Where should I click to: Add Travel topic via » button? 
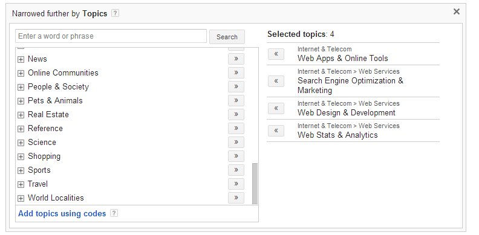[x=236, y=184]
